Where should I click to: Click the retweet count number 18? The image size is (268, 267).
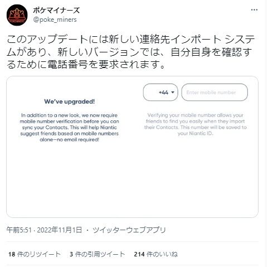pos(12,254)
